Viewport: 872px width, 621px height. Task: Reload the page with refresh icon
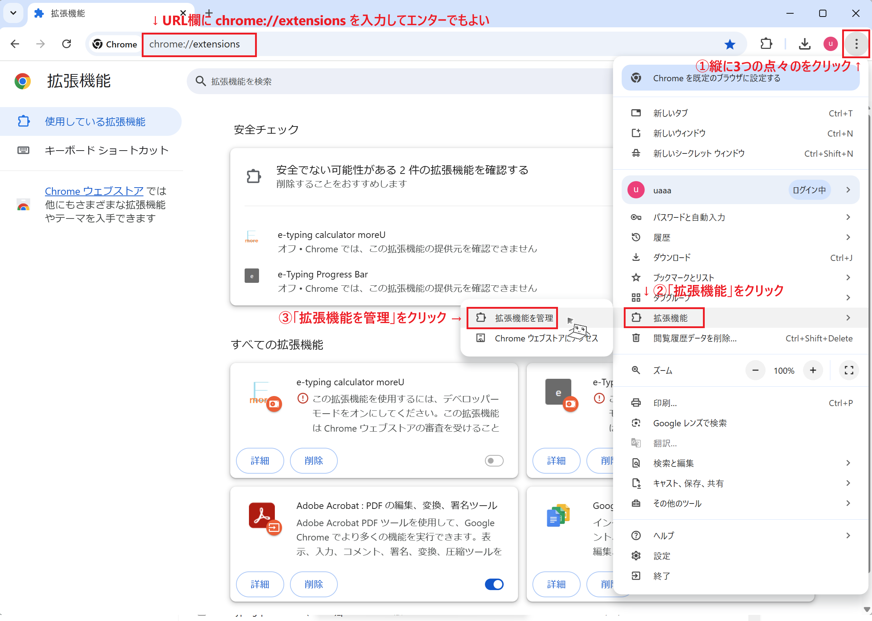[67, 44]
